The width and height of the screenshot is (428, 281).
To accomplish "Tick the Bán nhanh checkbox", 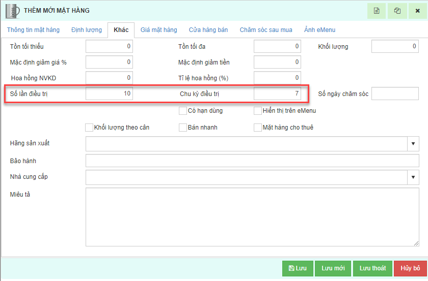I will (183, 128).
